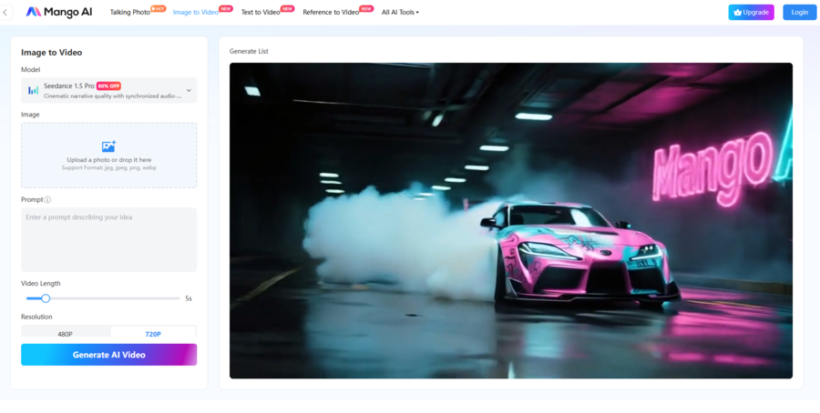This screenshot has width=820, height=413.
Task: Click the crown icon on Upgrade
Action: 737,13
